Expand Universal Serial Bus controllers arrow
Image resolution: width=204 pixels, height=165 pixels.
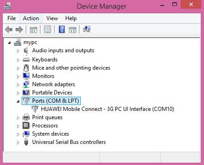point(18,143)
